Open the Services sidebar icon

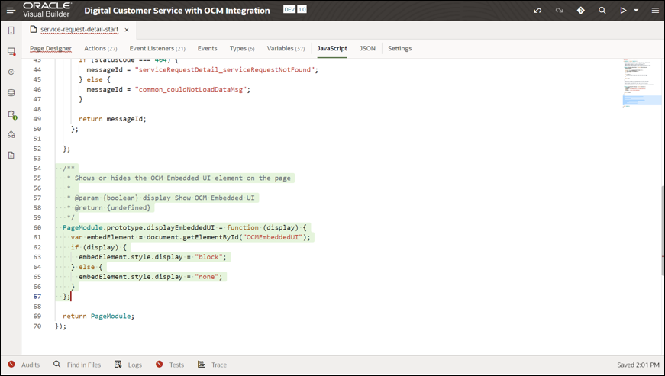[x=11, y=72]
